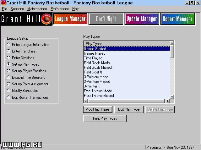Select the 3-Pointer % row
201x150 pixels.
(x=127, y=86)
